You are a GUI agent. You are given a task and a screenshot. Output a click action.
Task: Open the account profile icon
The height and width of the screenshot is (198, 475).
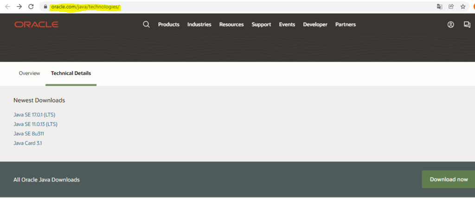451,25
